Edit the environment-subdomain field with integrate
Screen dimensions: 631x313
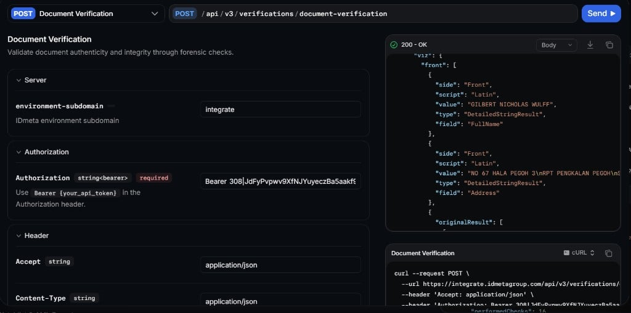(x=280, y=109)
